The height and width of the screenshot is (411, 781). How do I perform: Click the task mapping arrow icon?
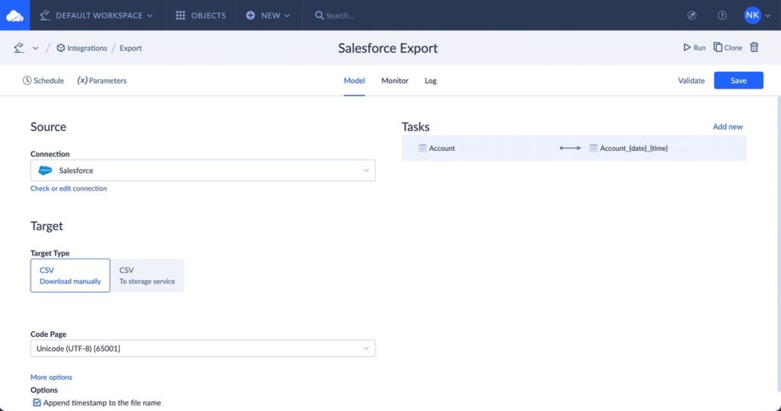click(x=570, y=148)
